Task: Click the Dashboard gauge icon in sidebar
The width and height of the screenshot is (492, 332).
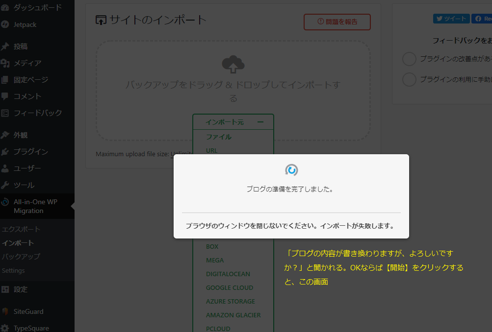Action: pyautogui.click(x=5, y=8)
